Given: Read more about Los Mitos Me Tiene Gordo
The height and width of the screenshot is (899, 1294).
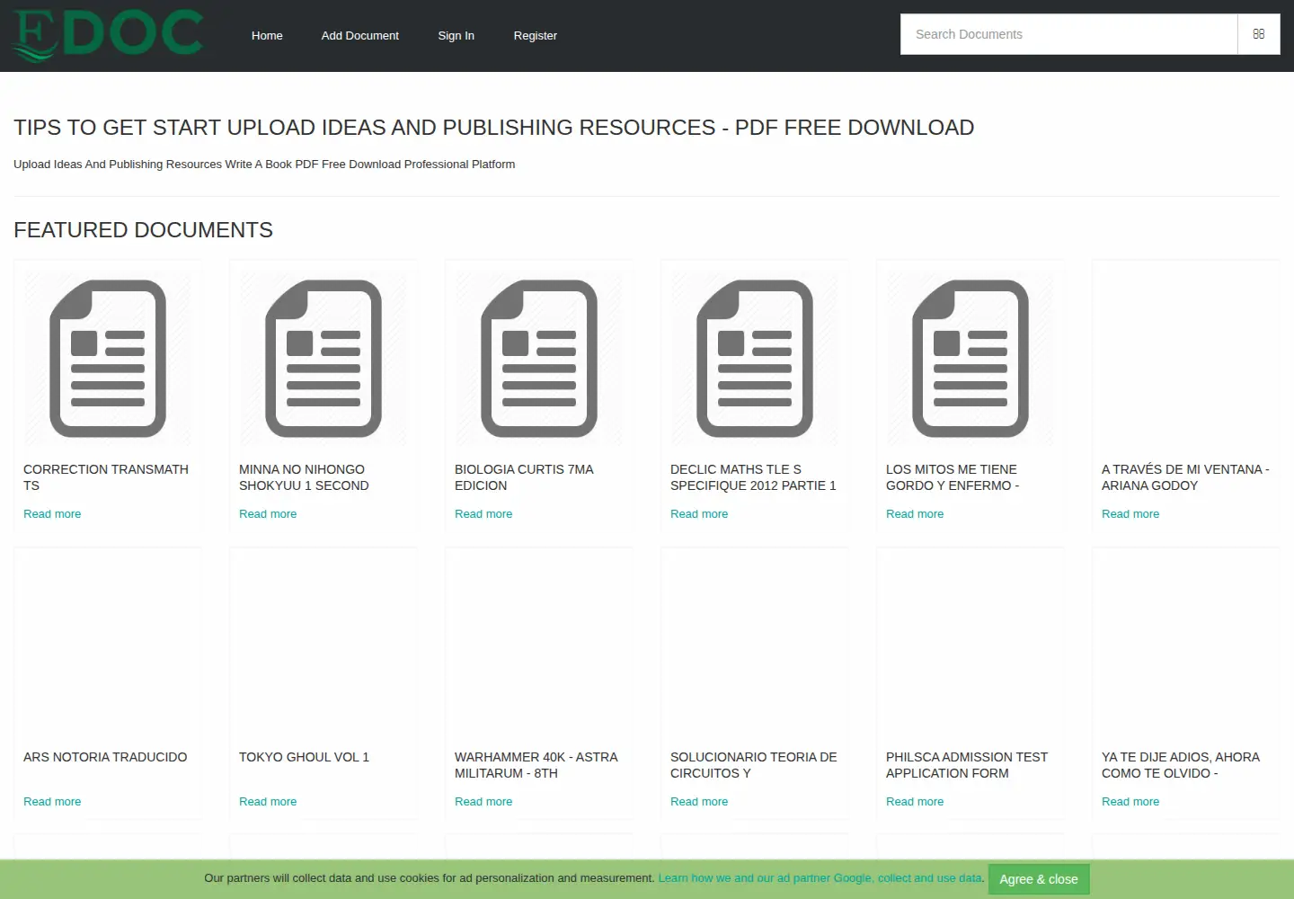Looking at the screenshot, I should point(915,514).
